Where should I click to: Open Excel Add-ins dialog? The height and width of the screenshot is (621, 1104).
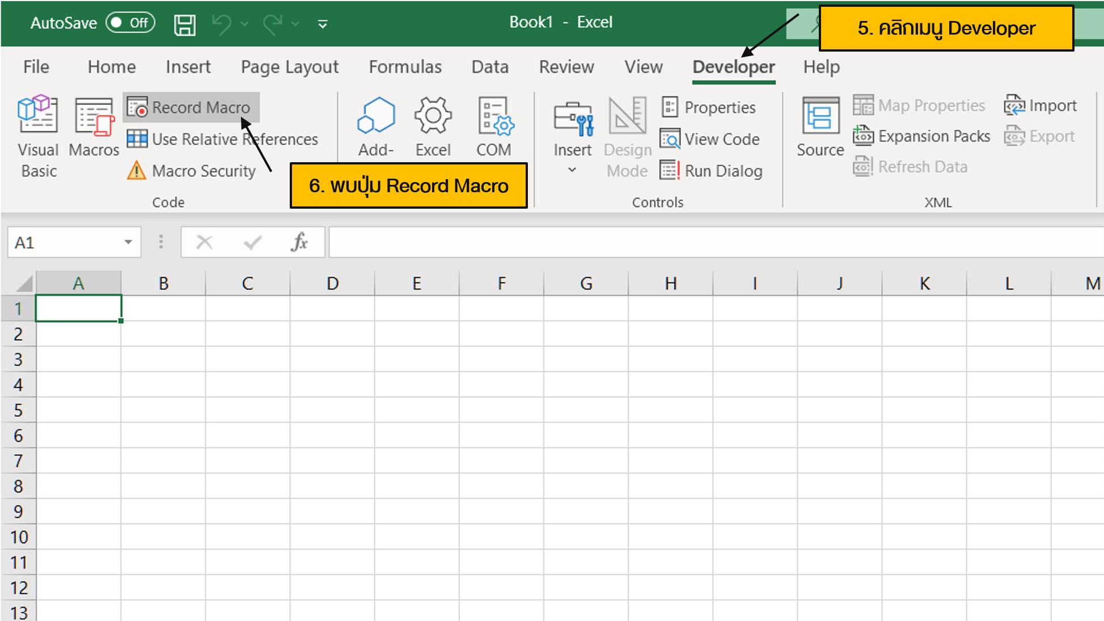click(433, 128)
